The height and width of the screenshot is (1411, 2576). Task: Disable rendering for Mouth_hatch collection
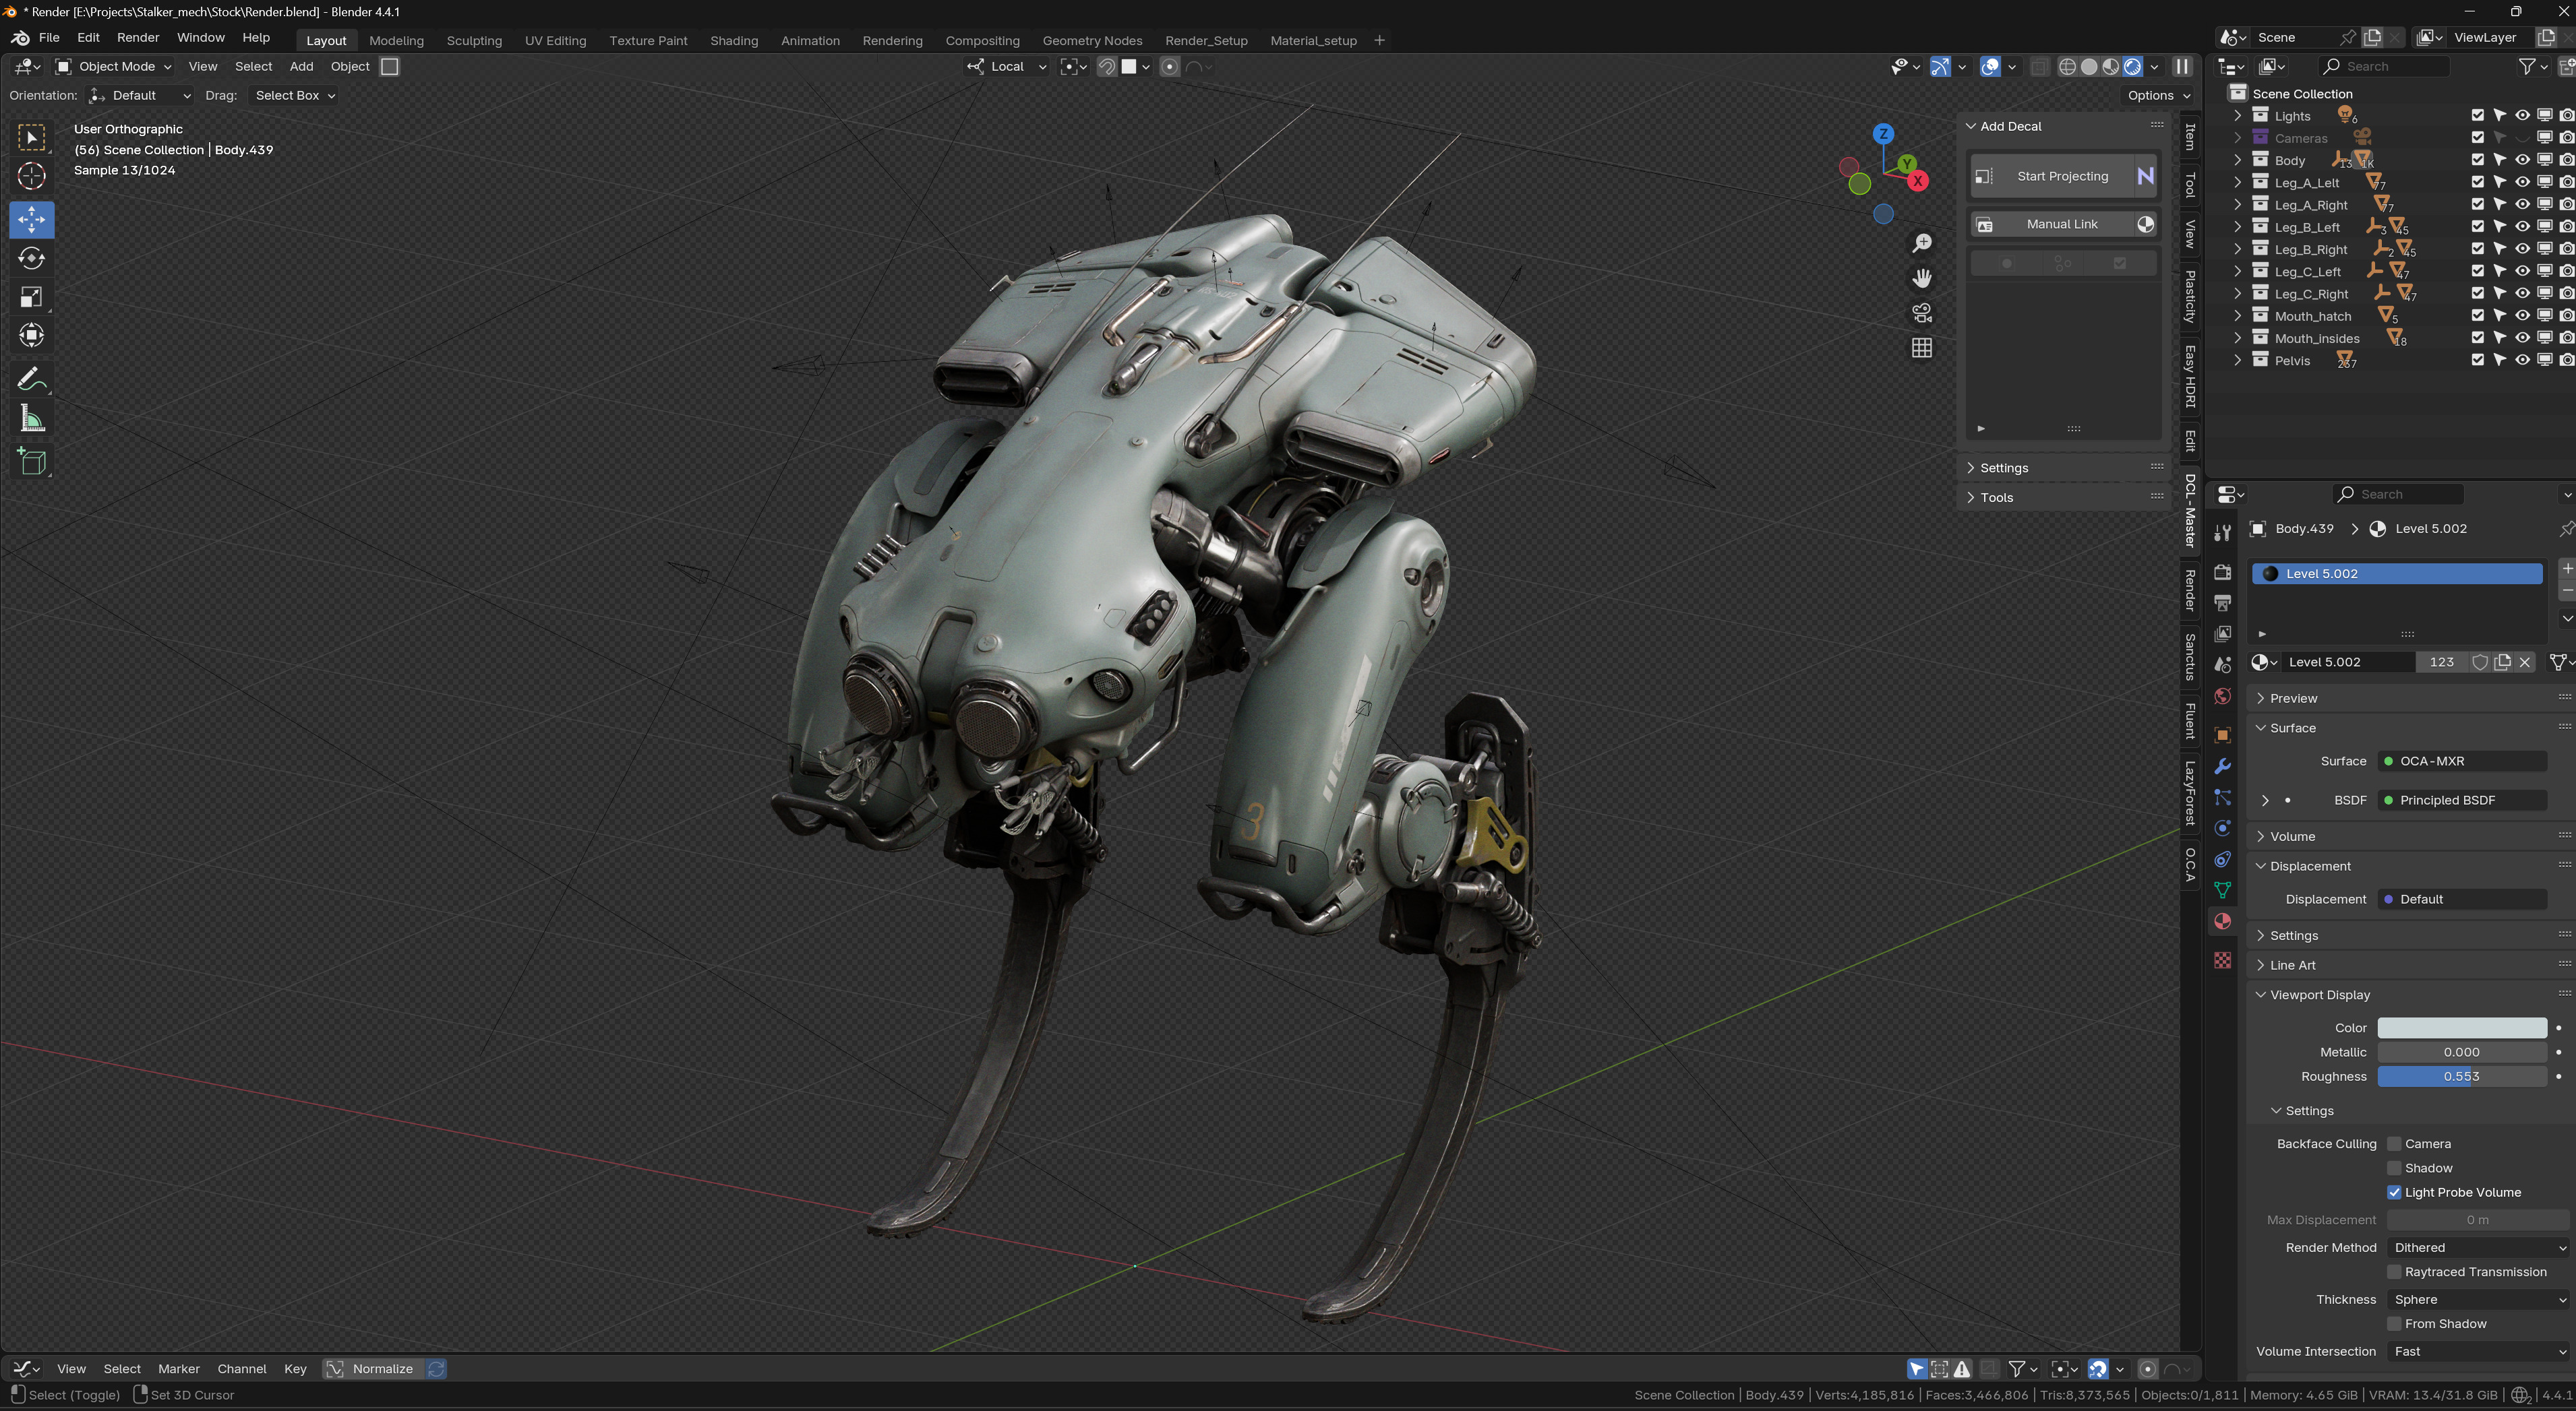pyautogui.click(x=2566, y=316)
